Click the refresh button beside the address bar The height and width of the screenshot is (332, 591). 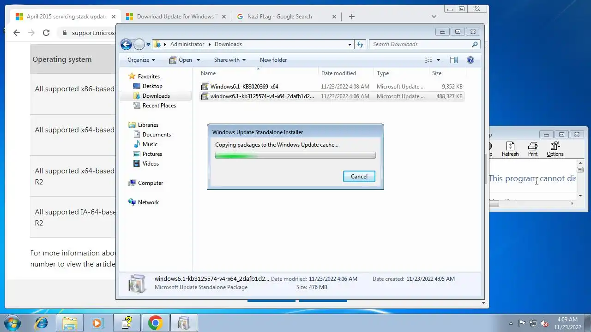point(361,44)
